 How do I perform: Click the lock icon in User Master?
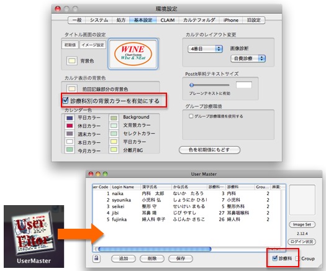click(x=96, y=259)
